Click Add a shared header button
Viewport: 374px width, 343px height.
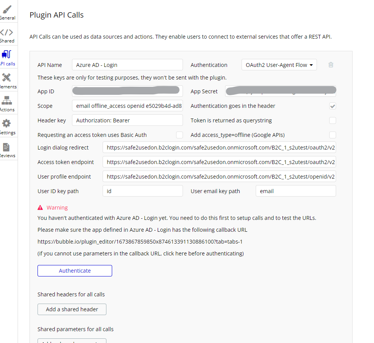72,309
